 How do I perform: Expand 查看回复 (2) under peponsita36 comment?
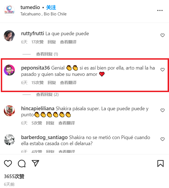pyautogui.click(x=47, y=95)
